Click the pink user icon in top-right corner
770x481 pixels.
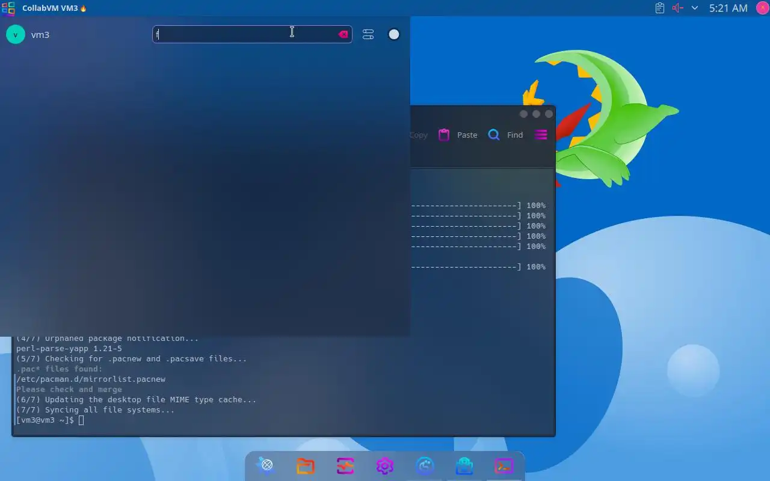point(762,8)
